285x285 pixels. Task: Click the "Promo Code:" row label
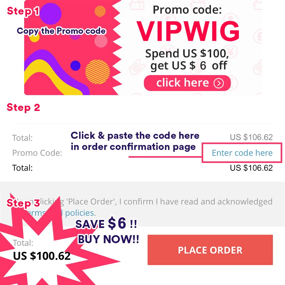click(x=37, y=153)
